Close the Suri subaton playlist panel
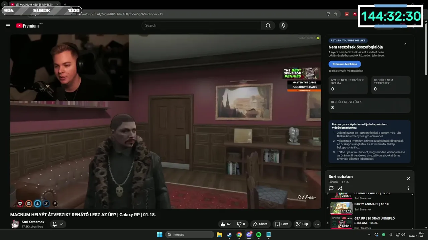 point(408,179)
